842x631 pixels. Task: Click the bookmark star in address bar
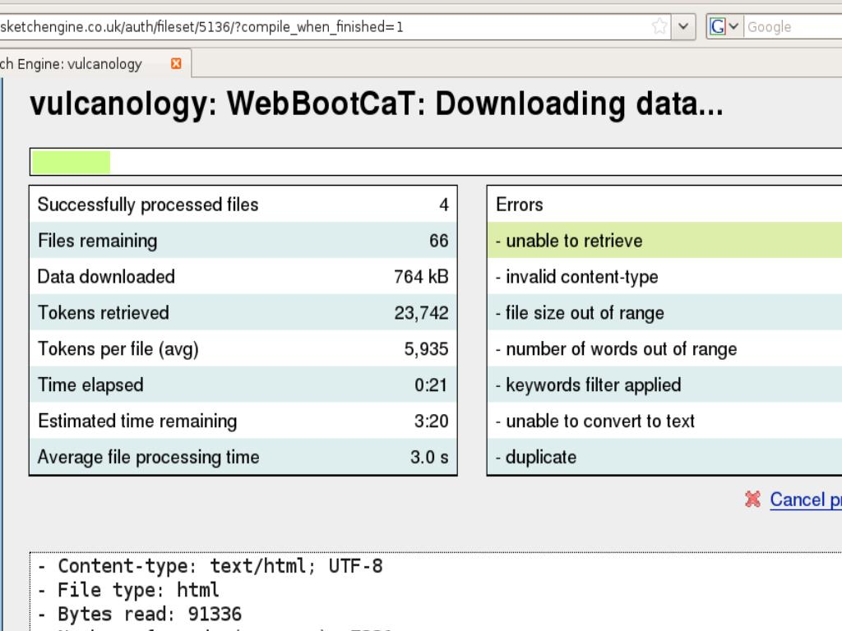pos(659,25)
